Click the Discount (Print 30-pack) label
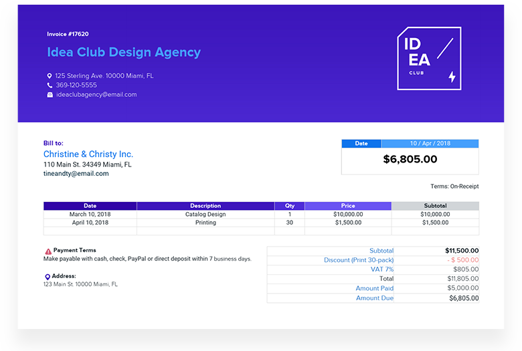 [359, 260]
